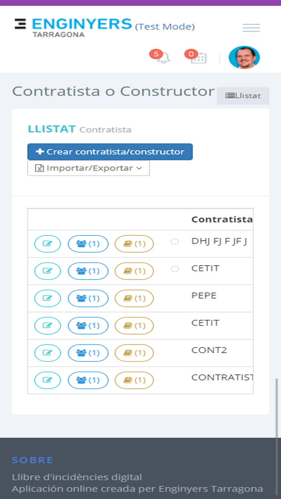Image resolution: width=281 pixels, height=499 pixels.
Task: Toggle the switch next to DHJ FJ F JF J
Action: [175, 242]
